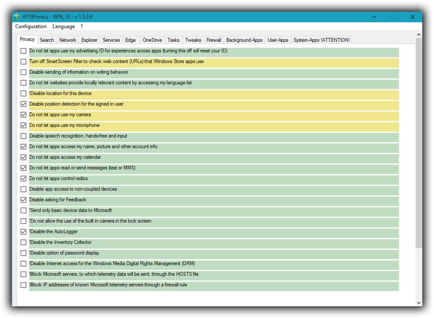The height and width of the screenshot is (318, 434).
Task: Click the W10Privacy app icon in title bar
Action: [17, 16]
